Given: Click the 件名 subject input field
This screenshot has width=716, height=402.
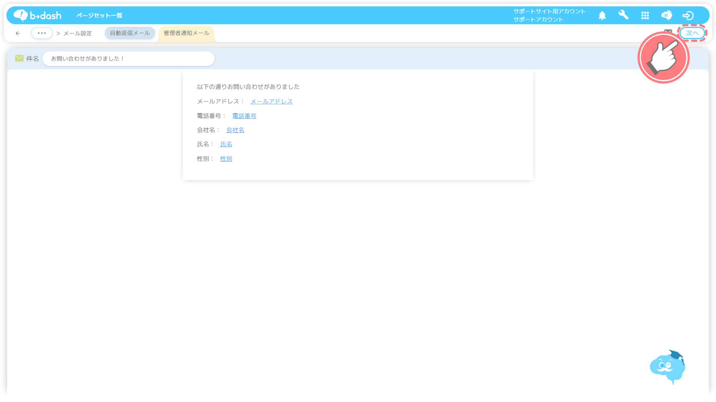Looking at the screenshot, I should [128, 59].
